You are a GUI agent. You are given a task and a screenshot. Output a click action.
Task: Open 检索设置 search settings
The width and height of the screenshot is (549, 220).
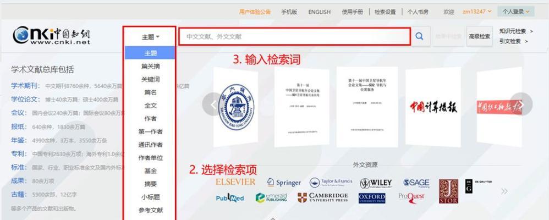click(x=385, y=12)
